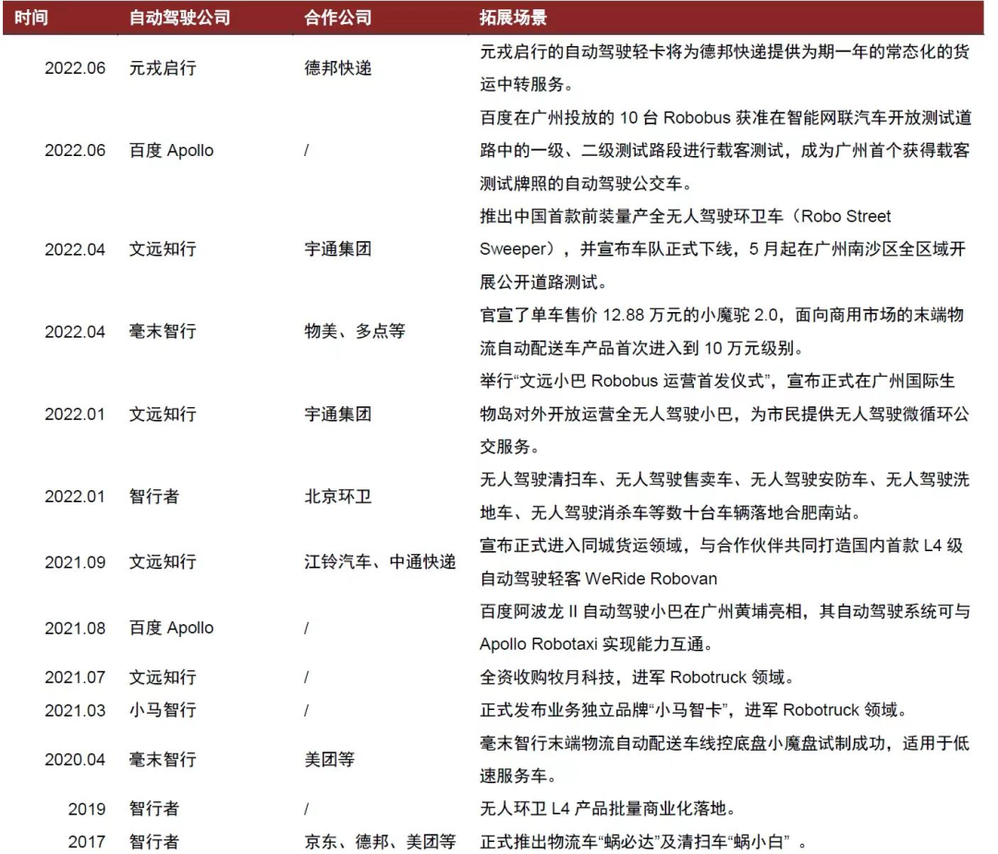The image size is (998, 854).
Task: Select the 2022.04 date in the 物美、多点等 row
Action: 75,331
